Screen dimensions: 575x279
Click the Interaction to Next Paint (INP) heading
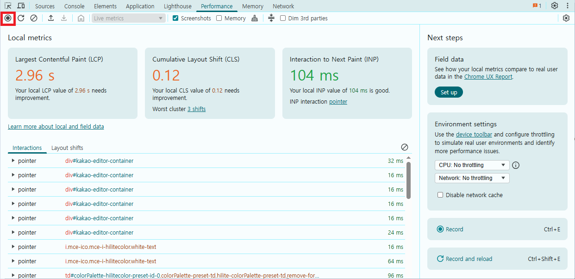(x=334, y=59)
